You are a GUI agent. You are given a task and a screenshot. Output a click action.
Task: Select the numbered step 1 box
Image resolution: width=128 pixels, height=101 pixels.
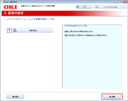[x=9, y=30]
